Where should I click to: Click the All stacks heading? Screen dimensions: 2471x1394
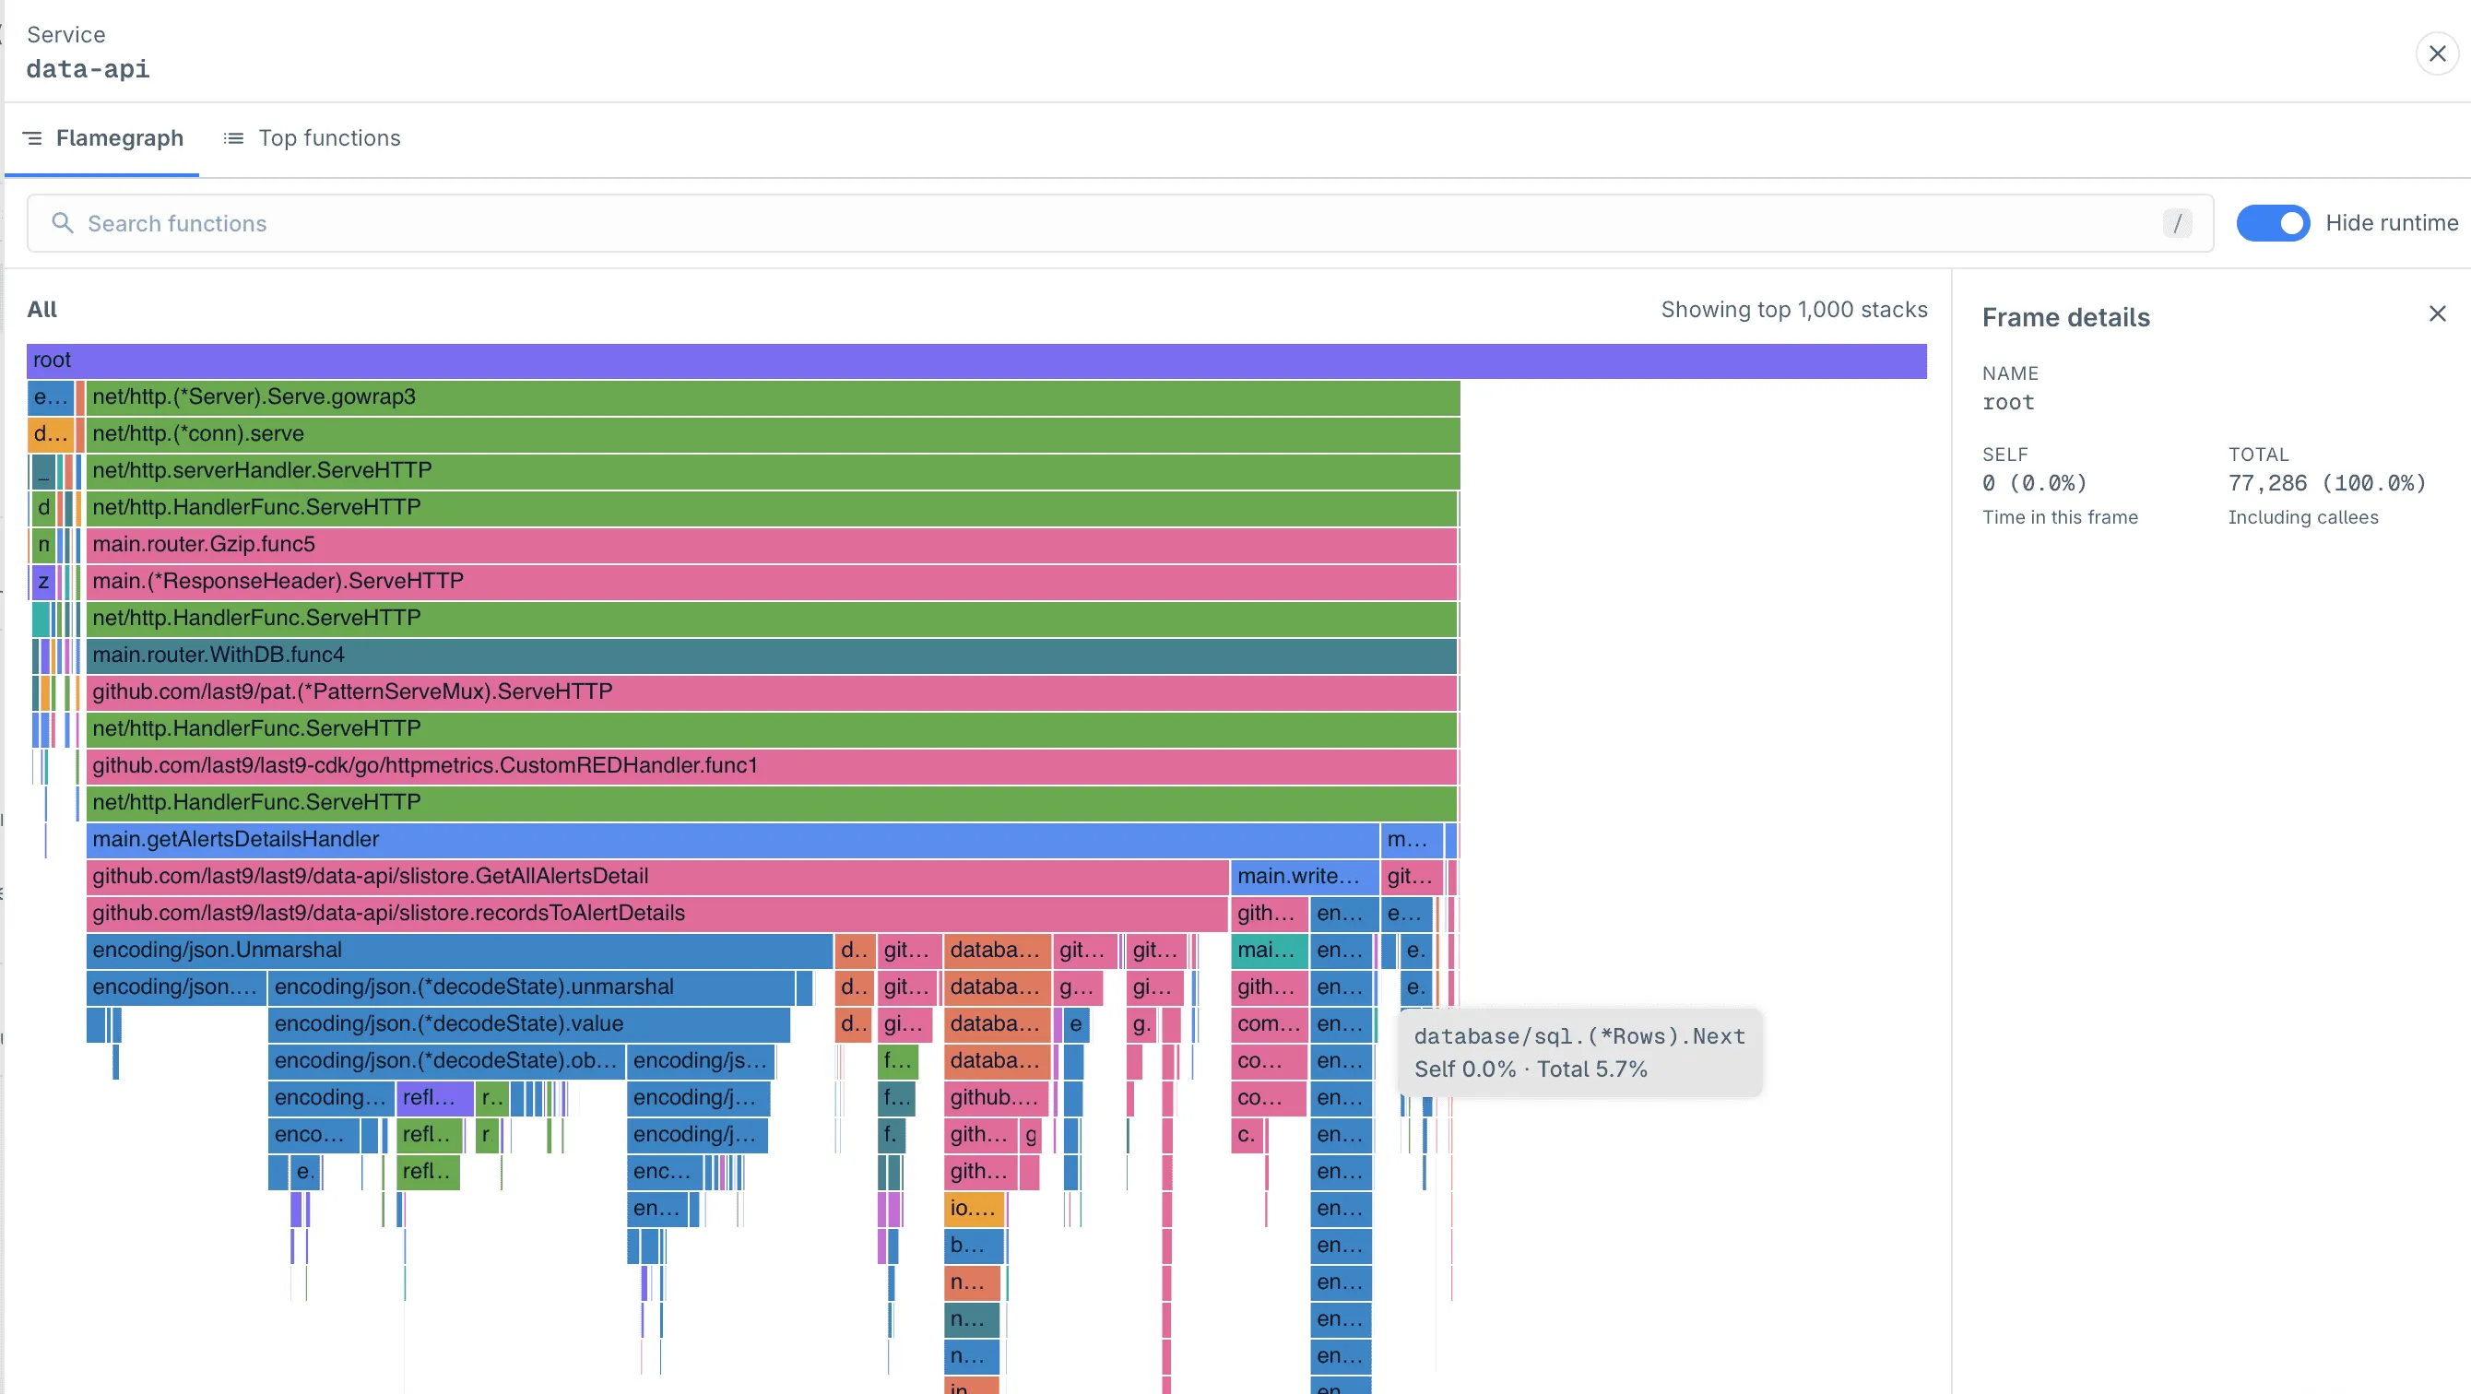click(x=42, y=310)
